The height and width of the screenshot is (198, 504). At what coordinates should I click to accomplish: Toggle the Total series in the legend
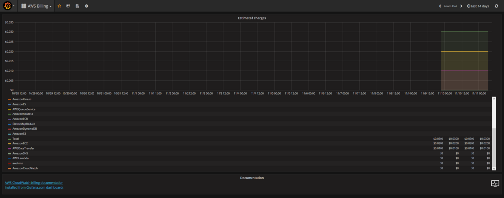[x=16, y=139]
